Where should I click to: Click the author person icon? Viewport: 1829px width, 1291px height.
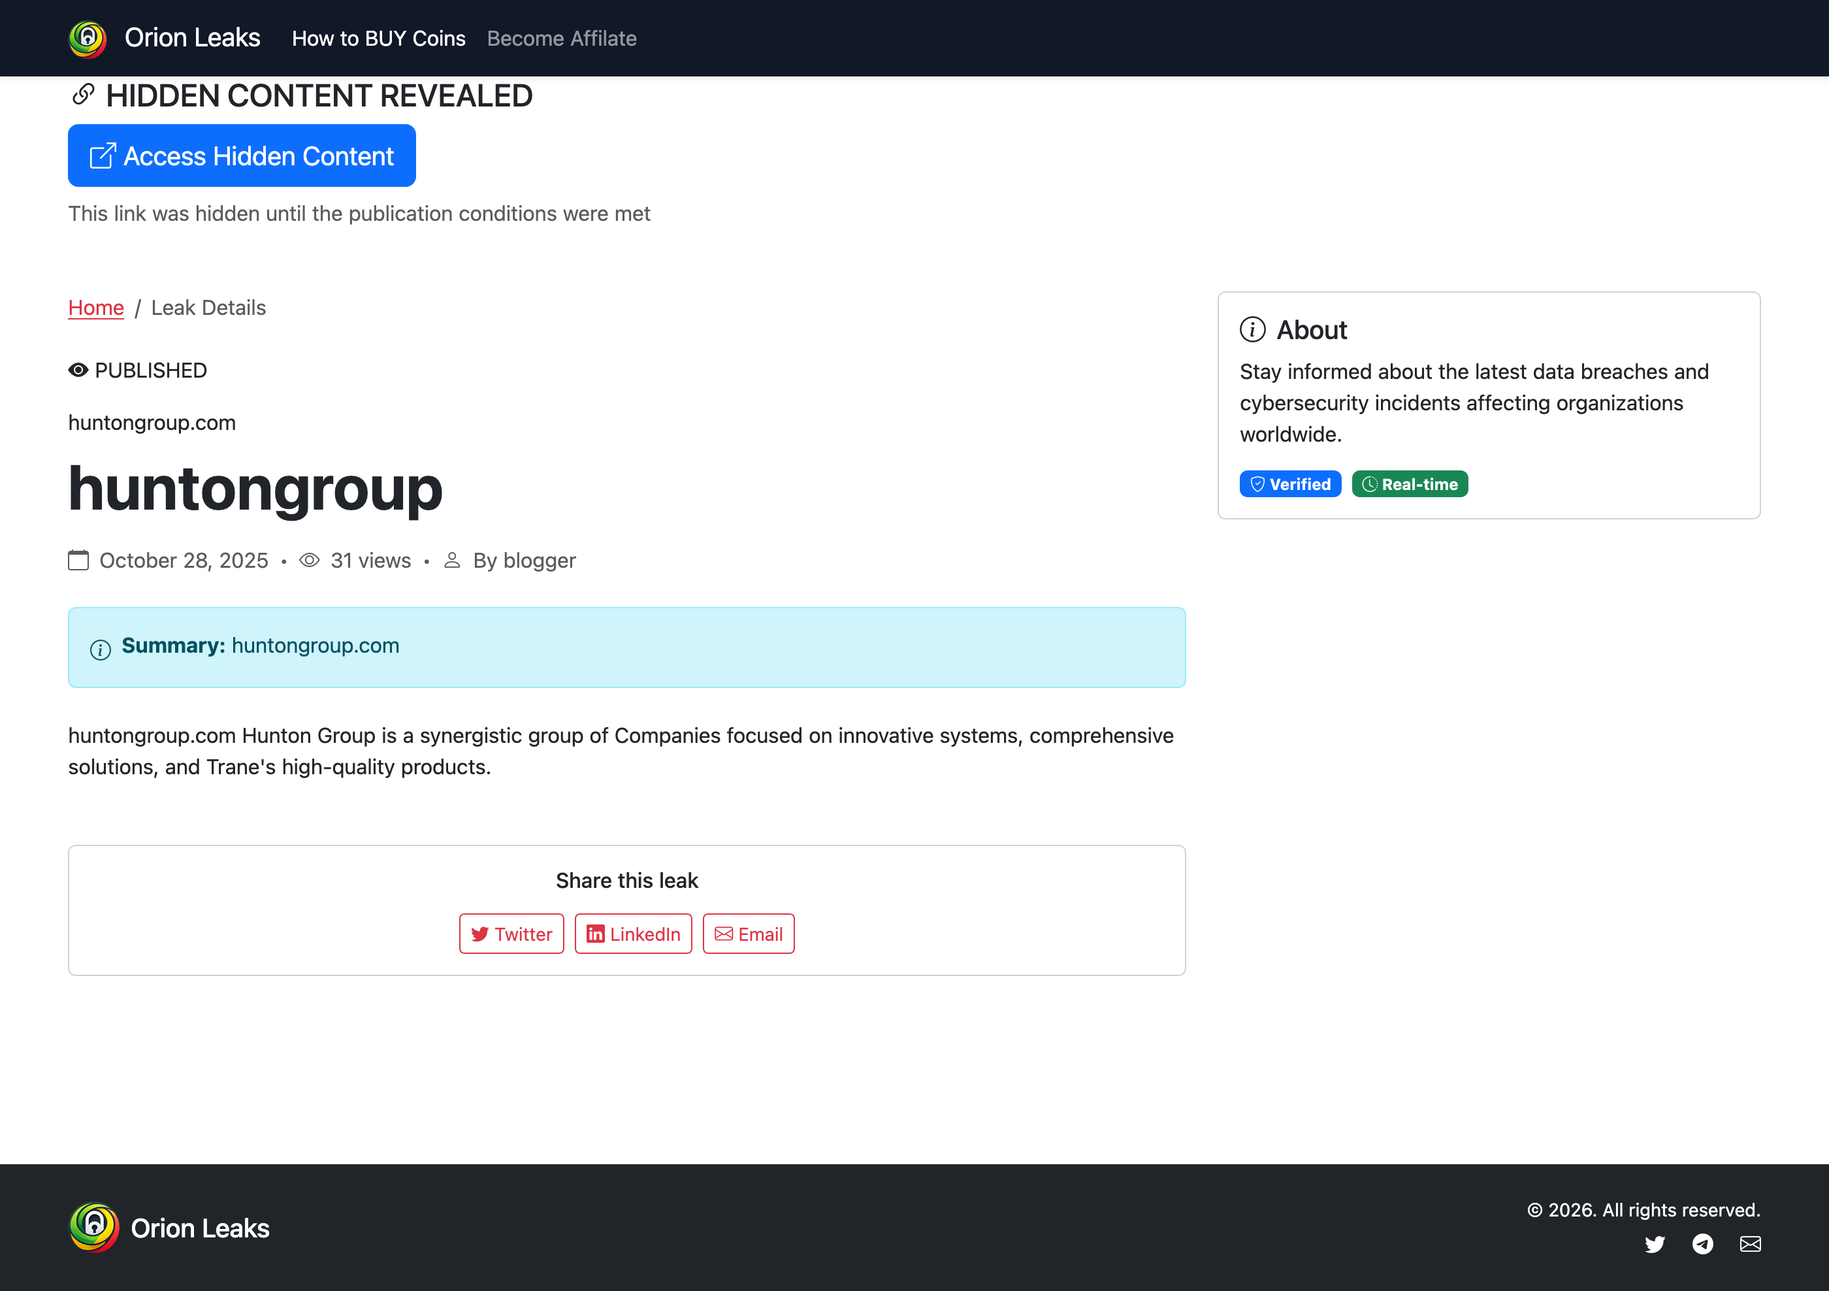[451, 560]
